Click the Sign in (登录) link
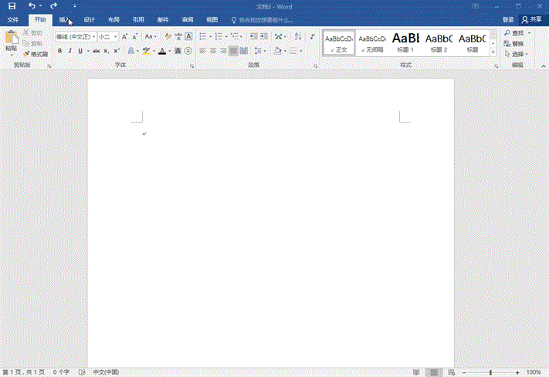 tap(507, 19)
